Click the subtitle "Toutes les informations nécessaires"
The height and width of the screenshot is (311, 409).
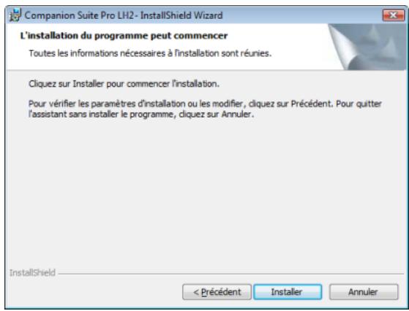coord(150,53)
